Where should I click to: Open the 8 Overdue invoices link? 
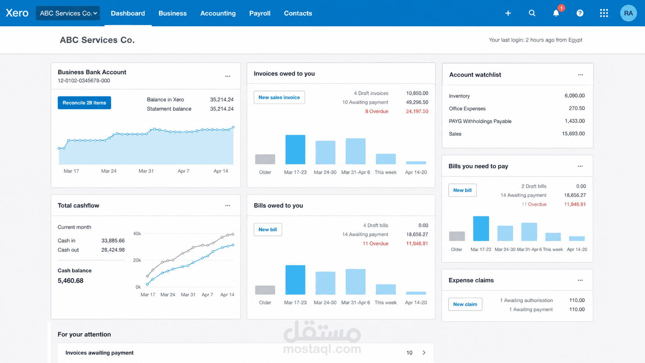coord(377,111)
